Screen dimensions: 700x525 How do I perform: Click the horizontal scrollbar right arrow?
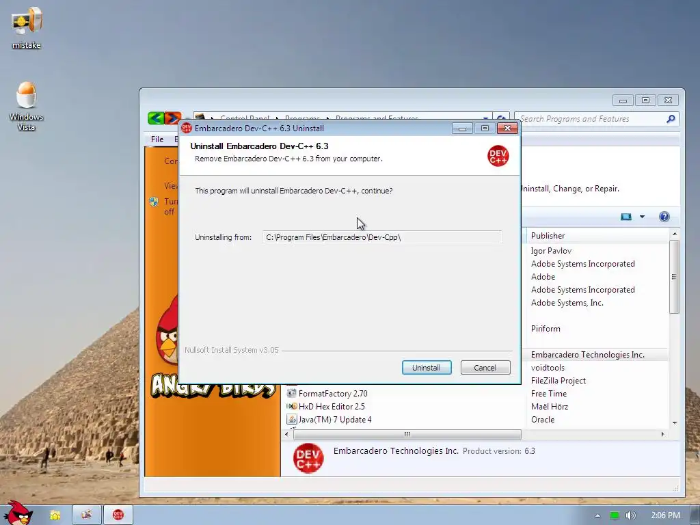(x=663, y=434)
